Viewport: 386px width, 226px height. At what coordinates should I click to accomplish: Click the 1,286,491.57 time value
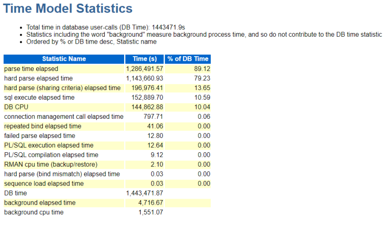(x=145, y=69)
